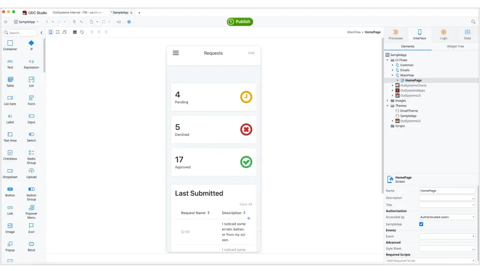Switch to phone preview device icon
The height and width of the screenshot is (271, 480).
[x=50, y=32]
